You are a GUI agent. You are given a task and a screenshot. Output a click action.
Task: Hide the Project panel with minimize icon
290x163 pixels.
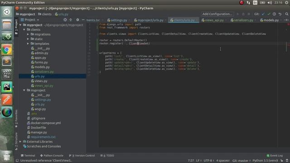pos(83,20)
